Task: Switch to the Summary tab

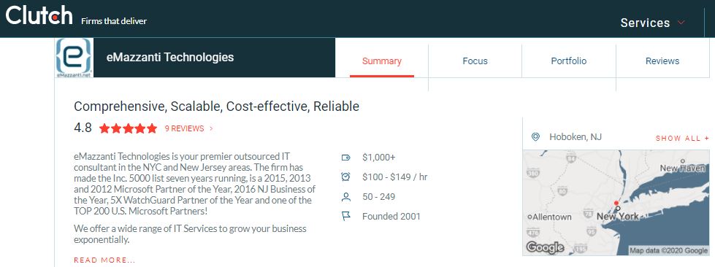Action: pos(382,61)
